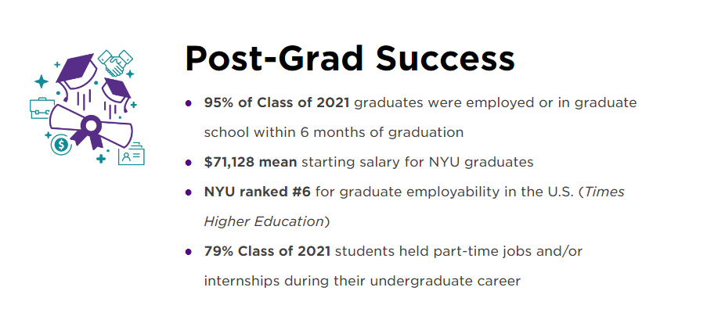Click the teal briefcase icon

click(40, 107)
